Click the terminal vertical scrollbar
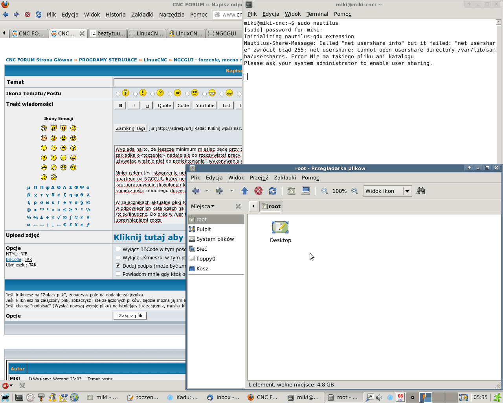The image size is (503, 403). [x=499, y=91]
